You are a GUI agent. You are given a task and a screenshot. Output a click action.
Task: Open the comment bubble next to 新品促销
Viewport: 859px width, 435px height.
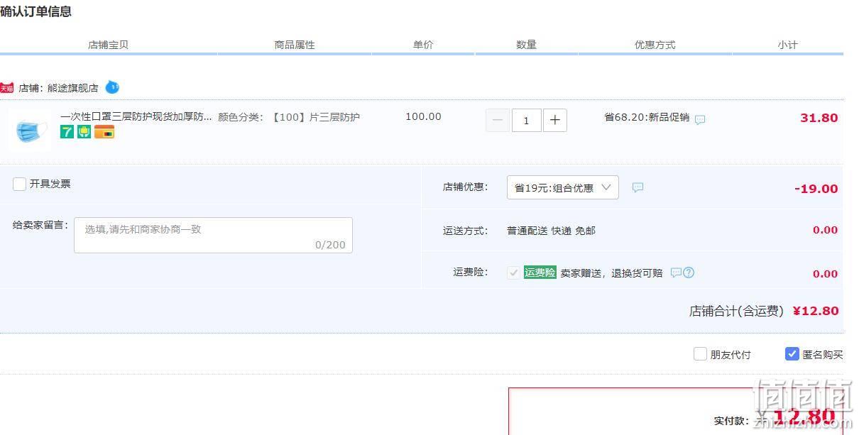coord(700,119)
